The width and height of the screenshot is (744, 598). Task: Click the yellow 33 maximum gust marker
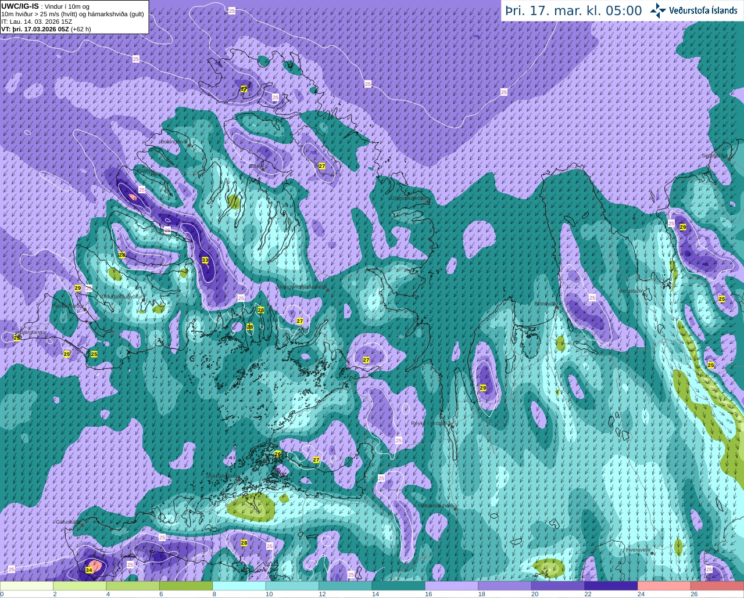(x=205, y=260)
